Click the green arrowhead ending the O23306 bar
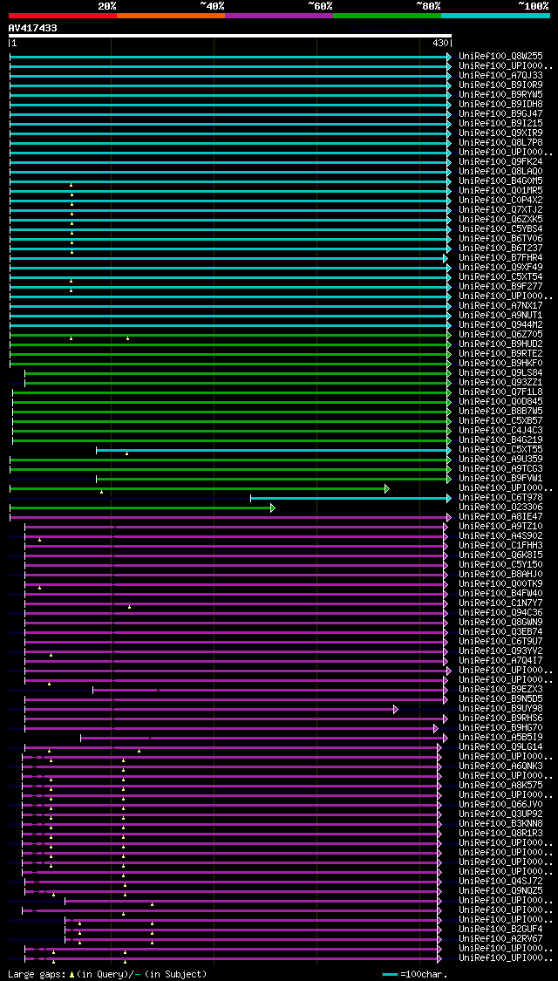558x981 pixels. click(x=272, y=508)
